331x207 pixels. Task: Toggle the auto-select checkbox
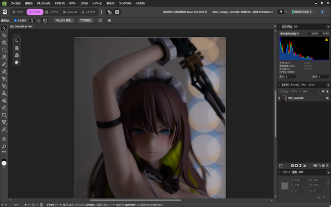(x=15, y=20)
